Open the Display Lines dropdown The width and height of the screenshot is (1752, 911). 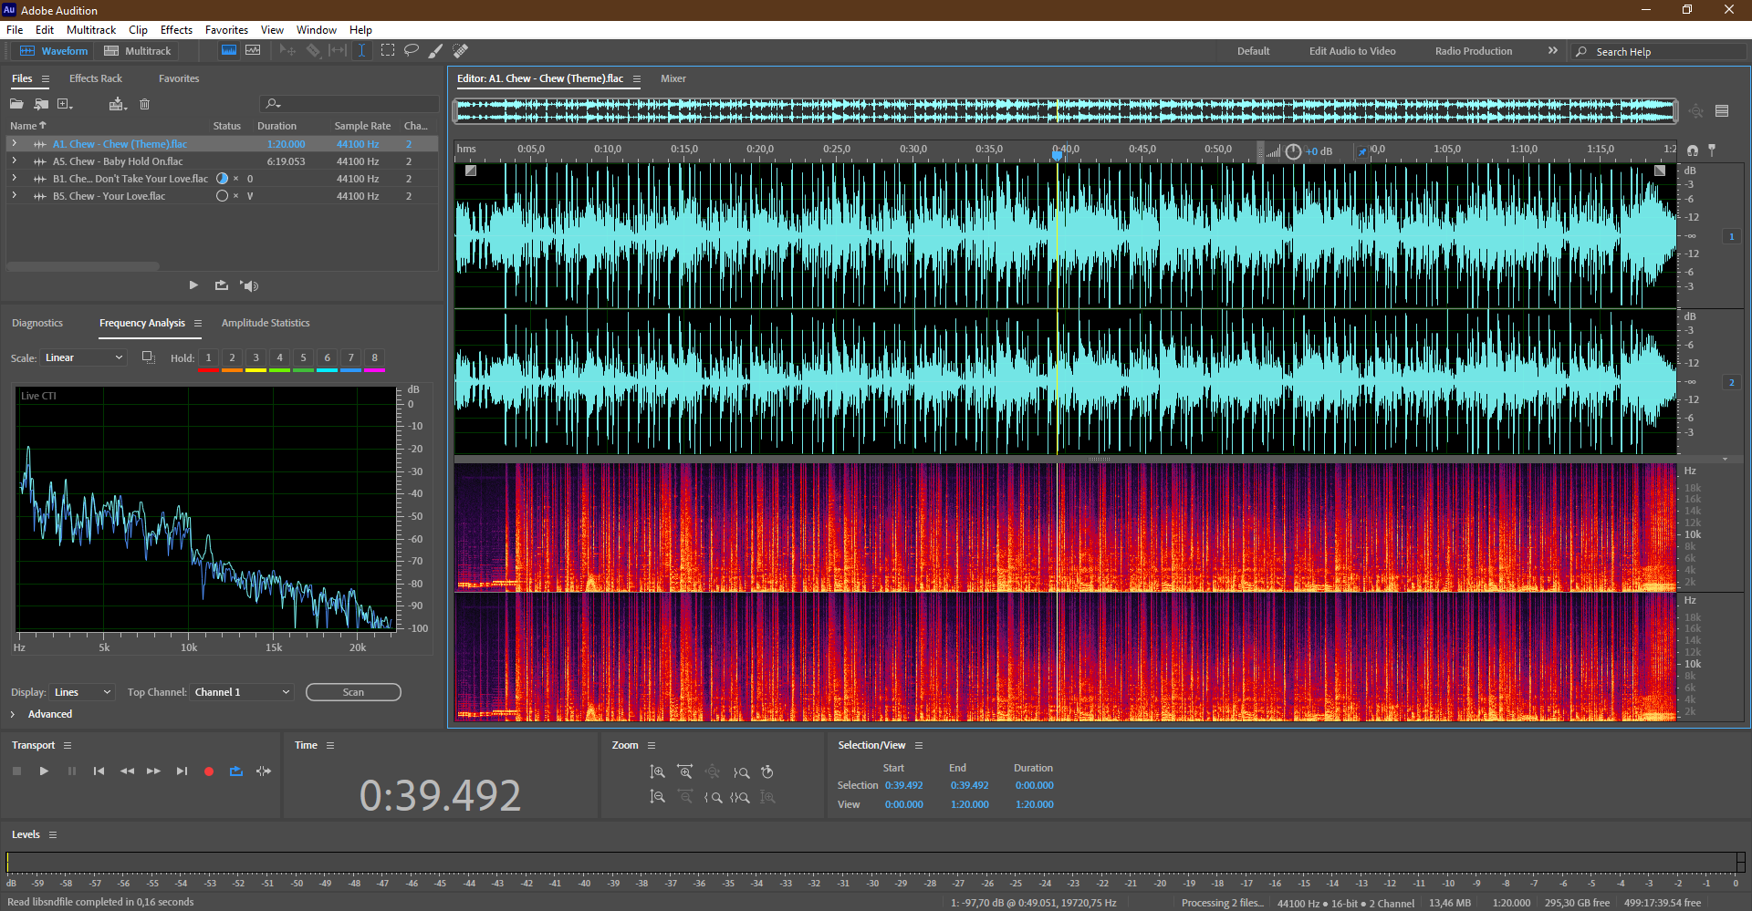[82, 692]
